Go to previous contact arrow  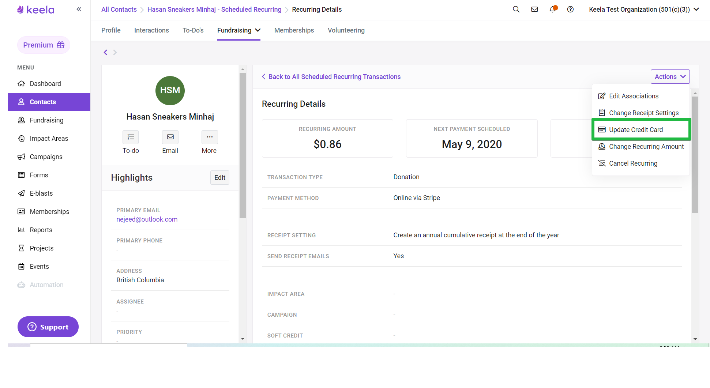105,52
